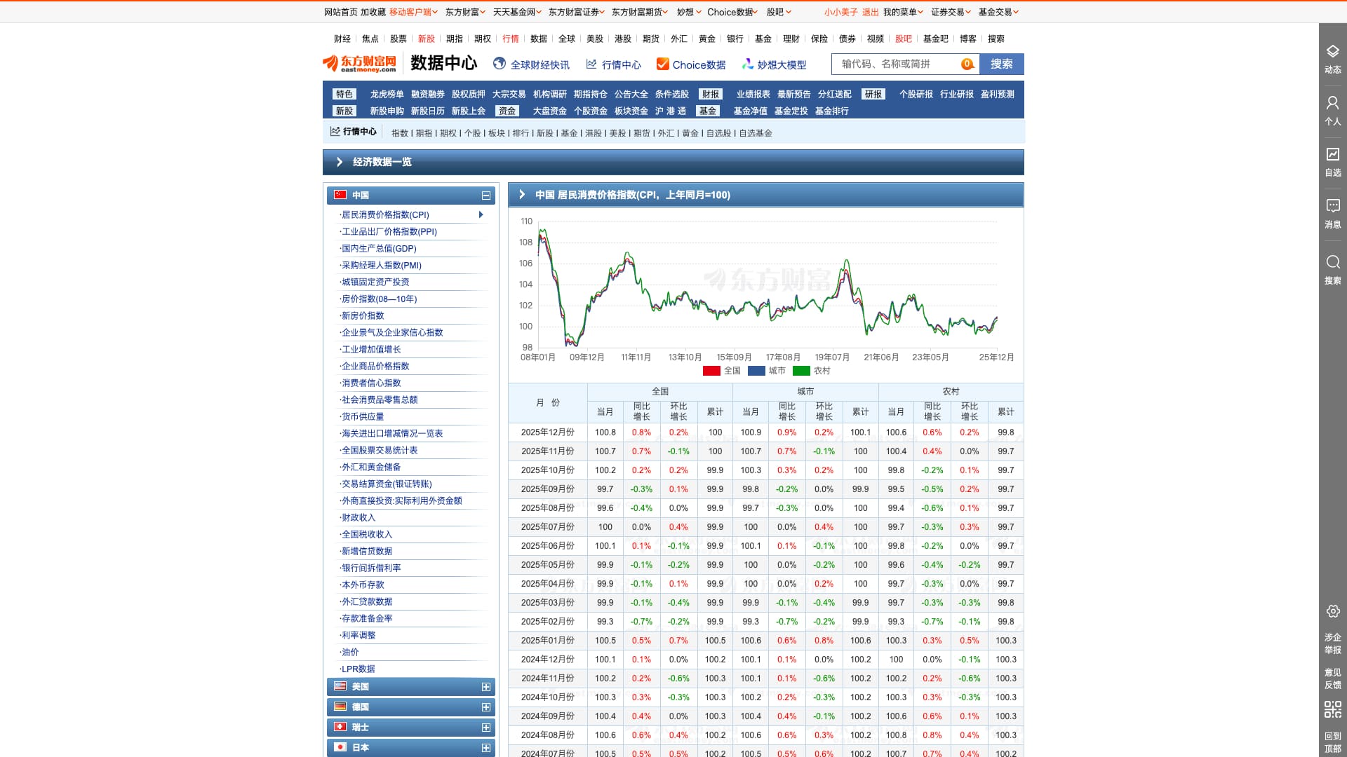
Task: Open 妙想大模型 via its icon
Action: 746,64
